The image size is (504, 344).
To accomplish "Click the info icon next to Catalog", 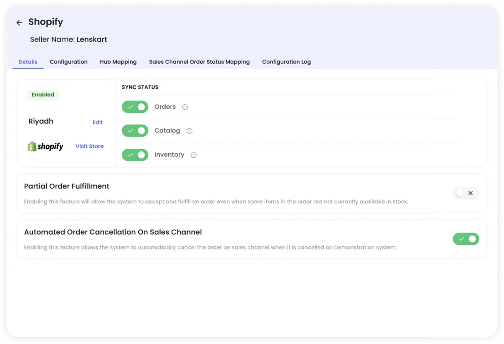I will 189,131.
